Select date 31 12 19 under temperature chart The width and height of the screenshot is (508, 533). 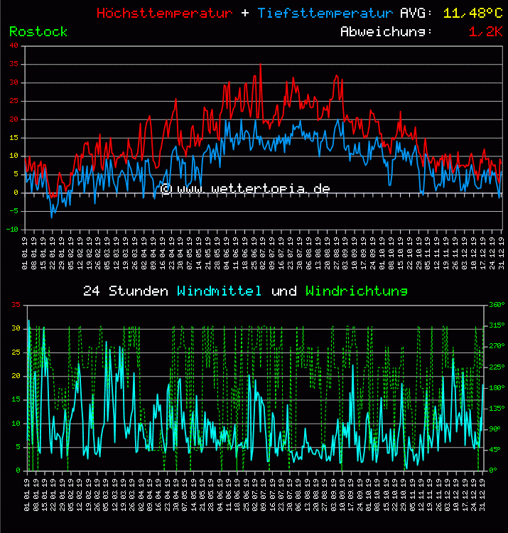coord(501,253)
